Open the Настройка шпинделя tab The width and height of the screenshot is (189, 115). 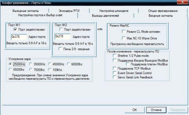click(114, 11)
